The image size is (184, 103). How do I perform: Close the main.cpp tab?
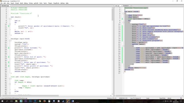[x=122, y=6]
